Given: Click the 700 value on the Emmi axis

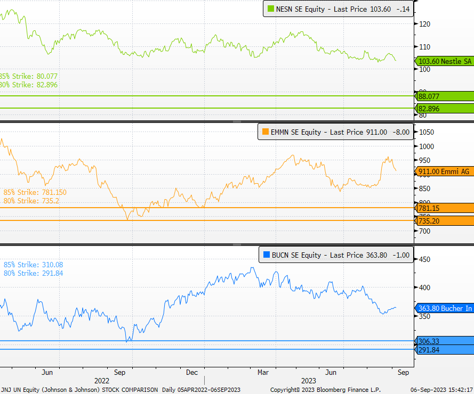Looking at the screenshot, I should point(425,231).
